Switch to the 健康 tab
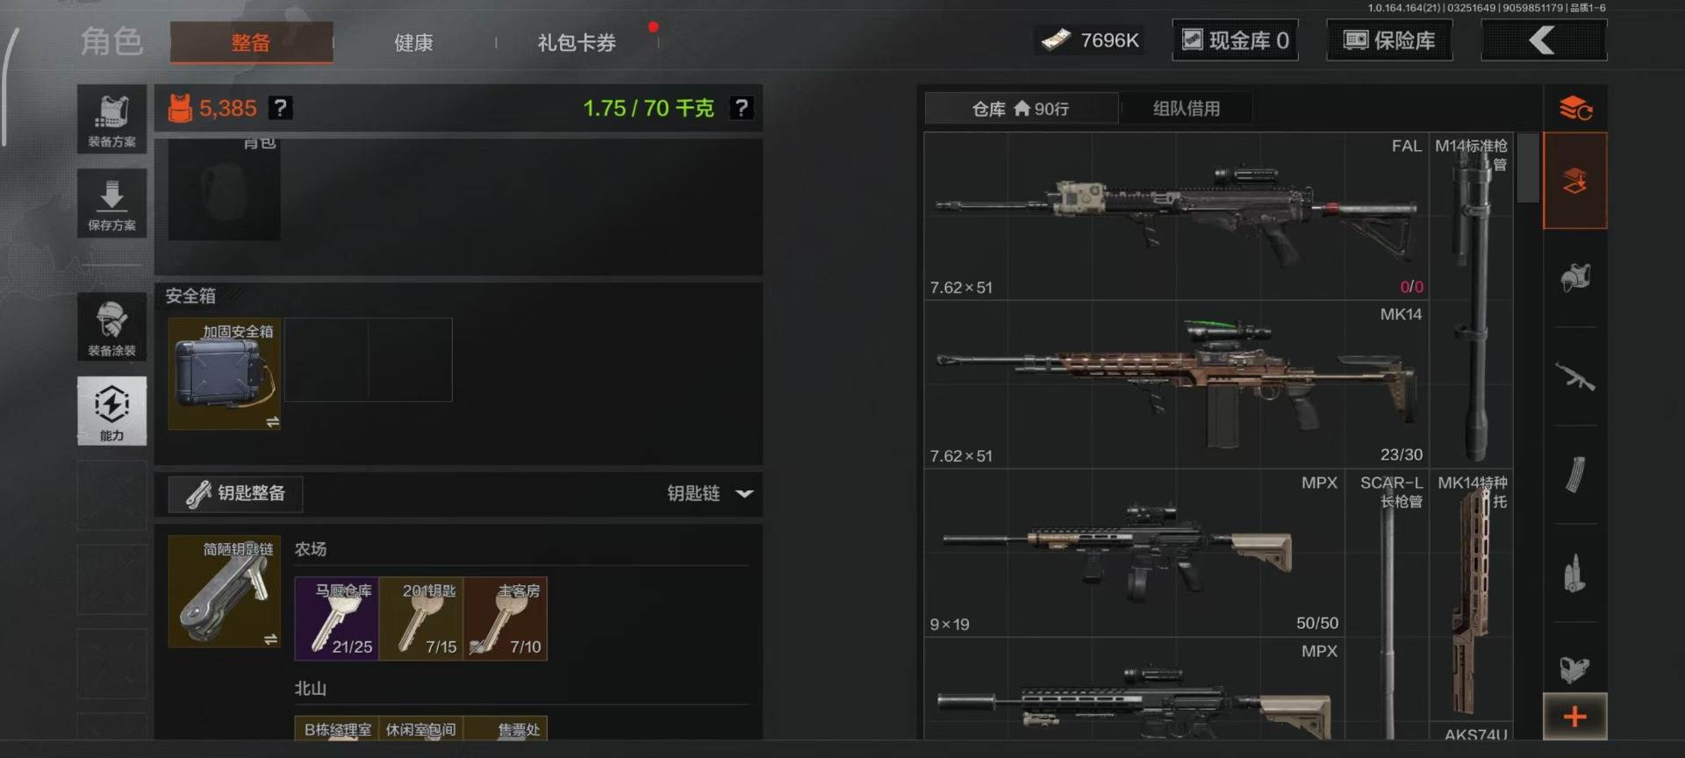1685x758 pixels. click(x=413, y=42)
